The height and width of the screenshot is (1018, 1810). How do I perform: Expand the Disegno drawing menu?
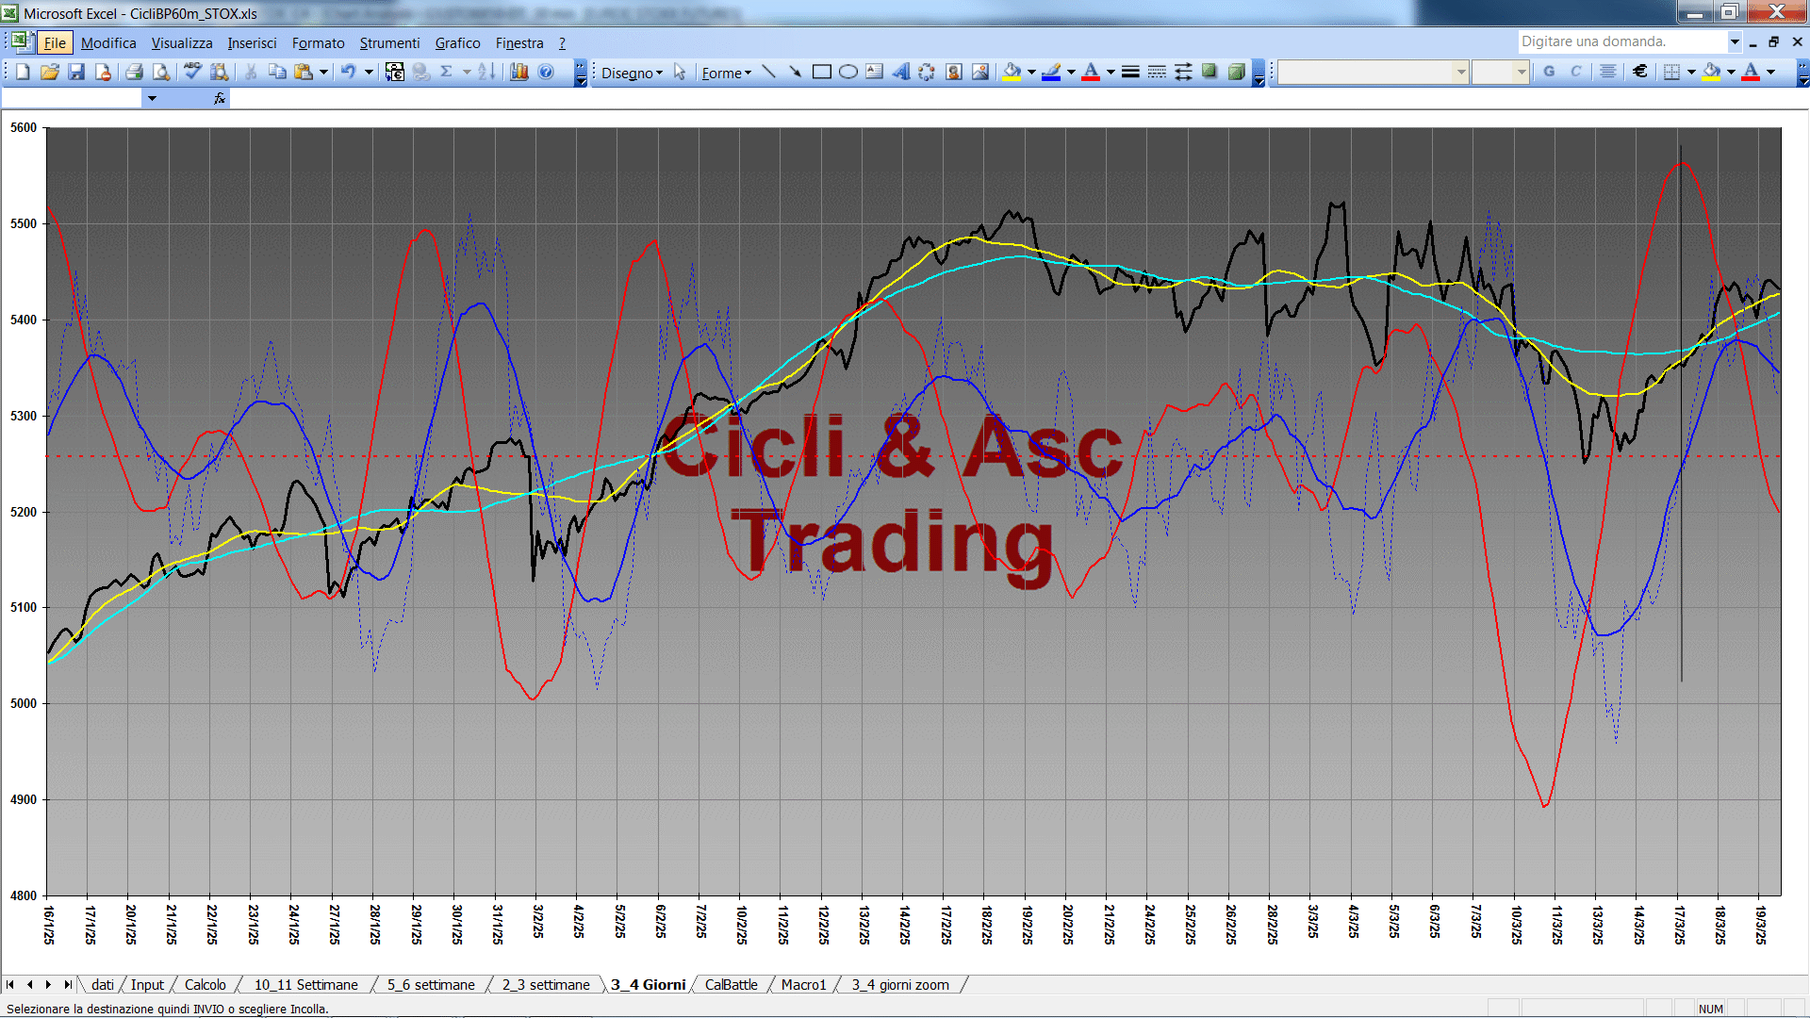(x=633, y=73)
